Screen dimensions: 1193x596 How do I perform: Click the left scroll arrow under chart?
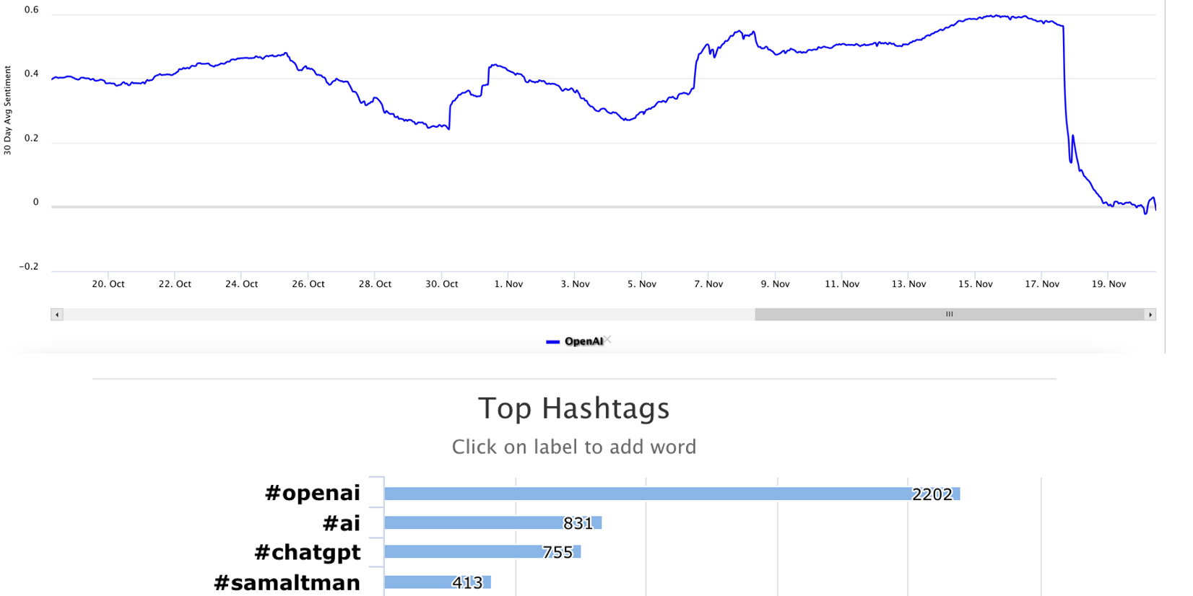click(57, 315)
